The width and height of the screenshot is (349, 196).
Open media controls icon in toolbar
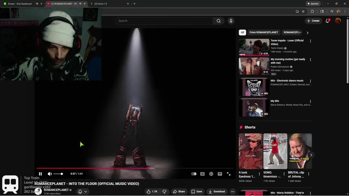pos(332,11)
